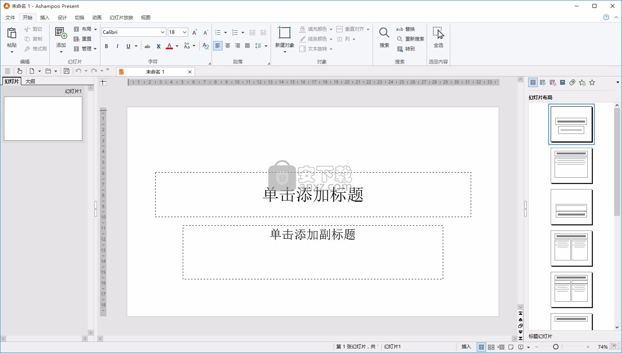Open the 文件 menu
The height and width of the screenshot is (353, 622).
(x=10, y=17)
